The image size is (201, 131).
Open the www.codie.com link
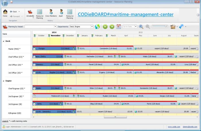[174, 127]
